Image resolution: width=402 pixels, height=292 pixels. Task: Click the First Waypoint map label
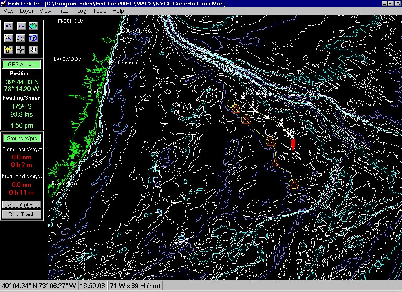point(260,94)
